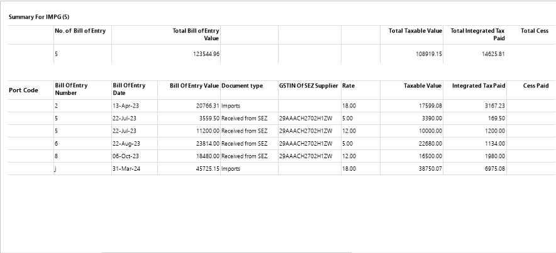Select the 22-Aug-23 date cell
The height and width of the screenshot is (253, 556).
[127, 143]
